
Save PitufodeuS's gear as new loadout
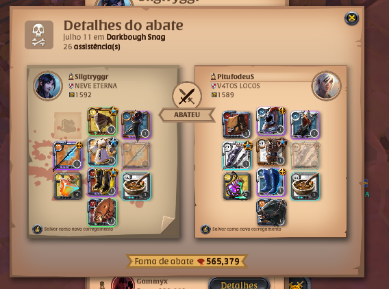click(x=241, y=229)
